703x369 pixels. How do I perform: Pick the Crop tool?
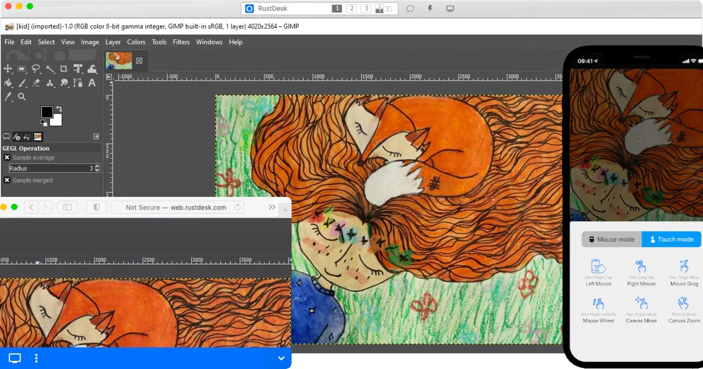tap(64, 69)
